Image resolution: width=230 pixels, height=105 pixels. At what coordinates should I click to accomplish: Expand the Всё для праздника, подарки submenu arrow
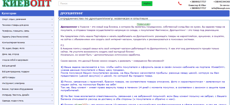(x=52, y=72)
